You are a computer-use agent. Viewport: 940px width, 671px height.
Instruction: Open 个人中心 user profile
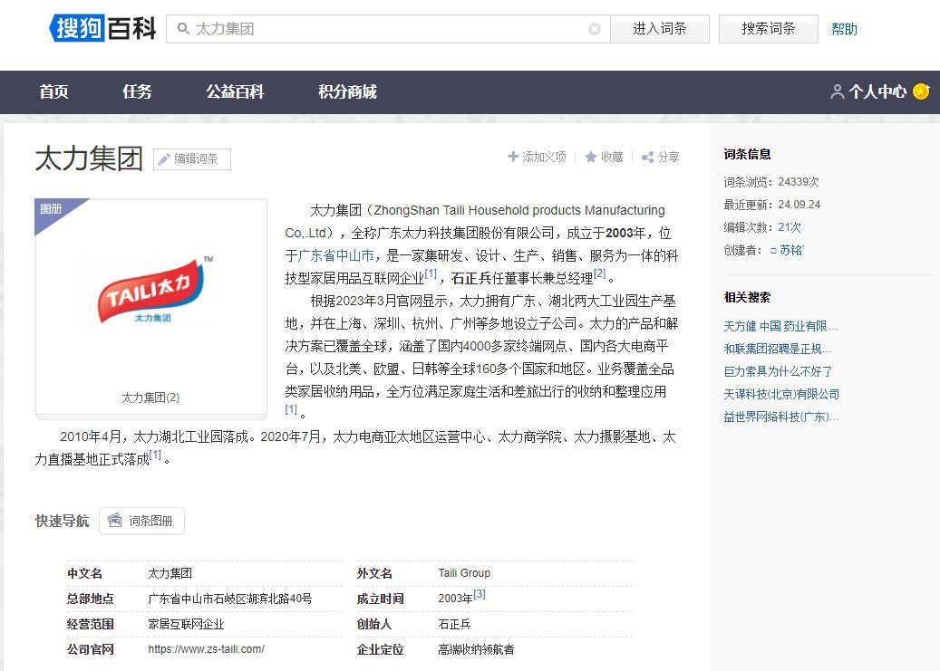pos(868,91)
